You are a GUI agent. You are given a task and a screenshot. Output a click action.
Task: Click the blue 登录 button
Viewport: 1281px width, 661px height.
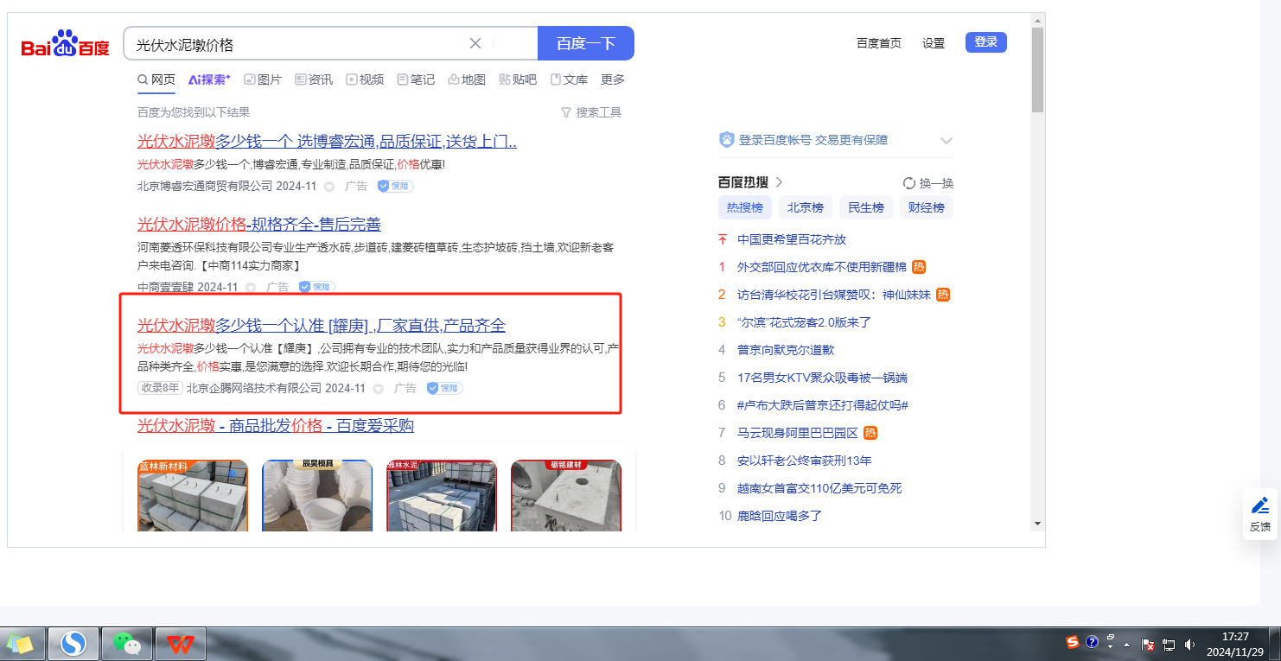(x=986, y=41)
